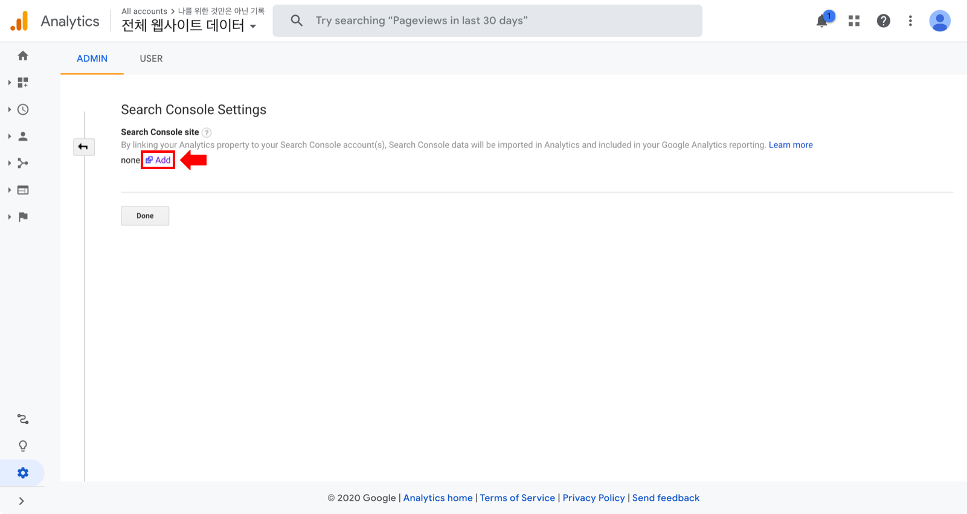Open the Terms of Service link
Screen dimensions: 967x514
[x=517, y=498]
